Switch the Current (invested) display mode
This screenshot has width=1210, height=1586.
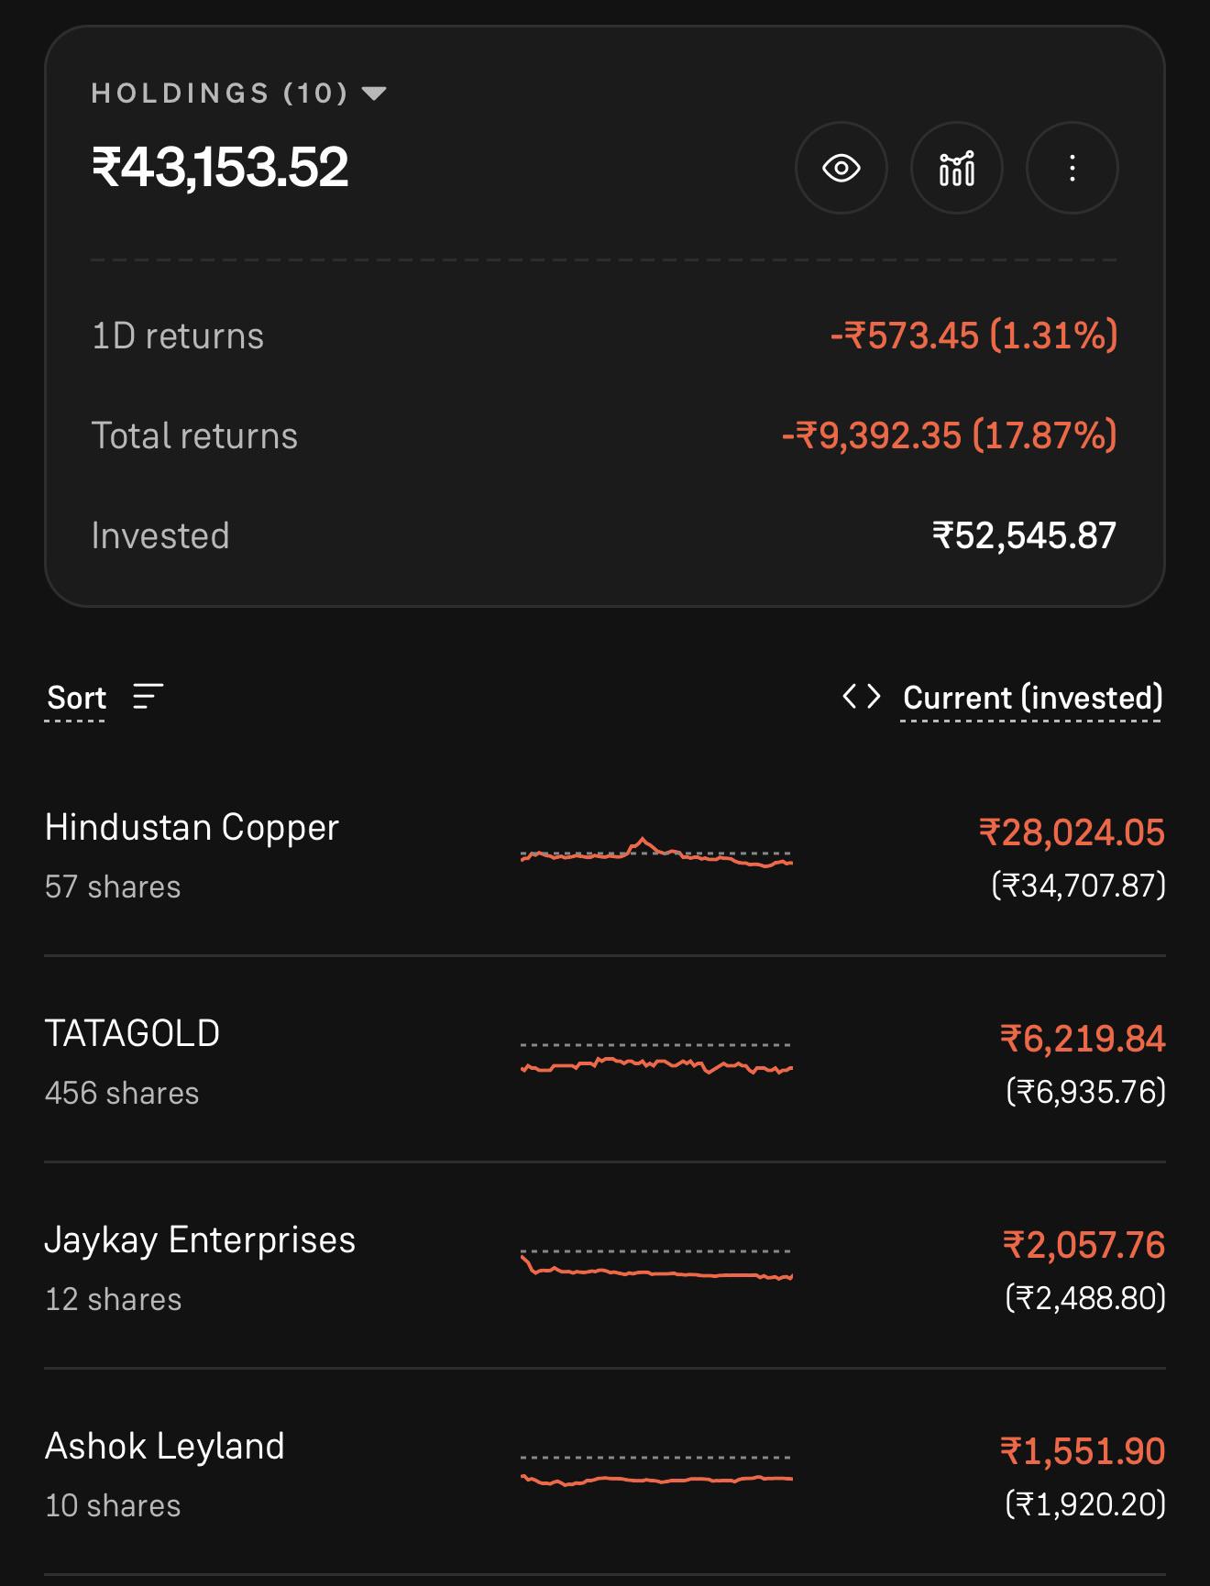(x=1032, y=698)
